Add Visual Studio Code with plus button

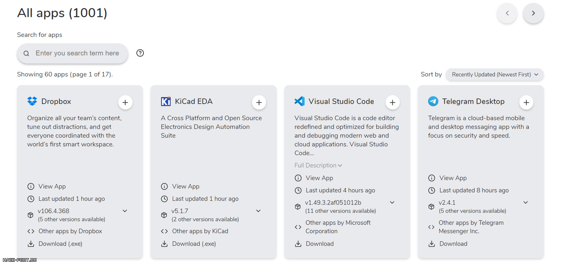coord(392,102)
